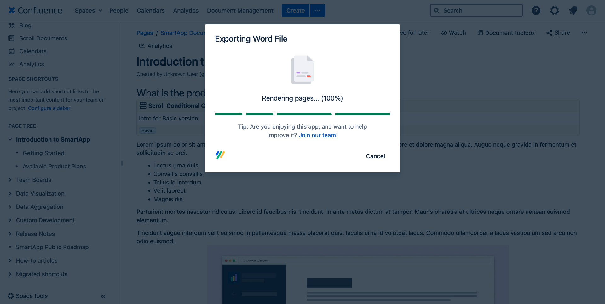The width and height of the screenshot is (605, 304).
Task: Open the settings gear icon
Action: 554,10
